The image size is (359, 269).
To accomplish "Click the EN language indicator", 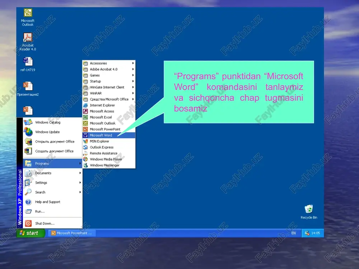I will (294, 233).
